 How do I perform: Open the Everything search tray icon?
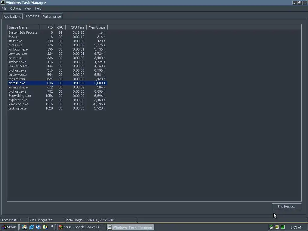[277, 227]
